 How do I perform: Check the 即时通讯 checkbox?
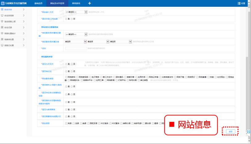114,77
